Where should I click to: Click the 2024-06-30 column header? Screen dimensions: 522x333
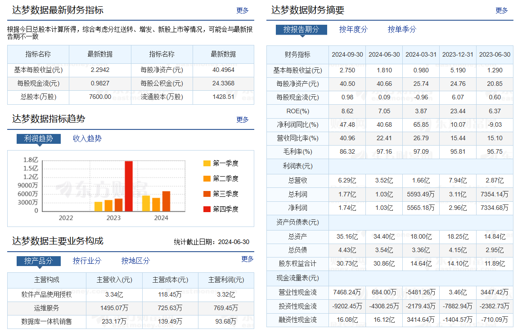[x=384, y=54]
